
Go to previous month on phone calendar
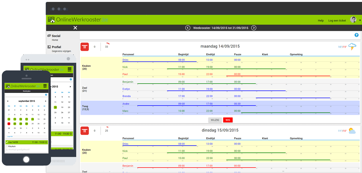[x=7, y=101]
